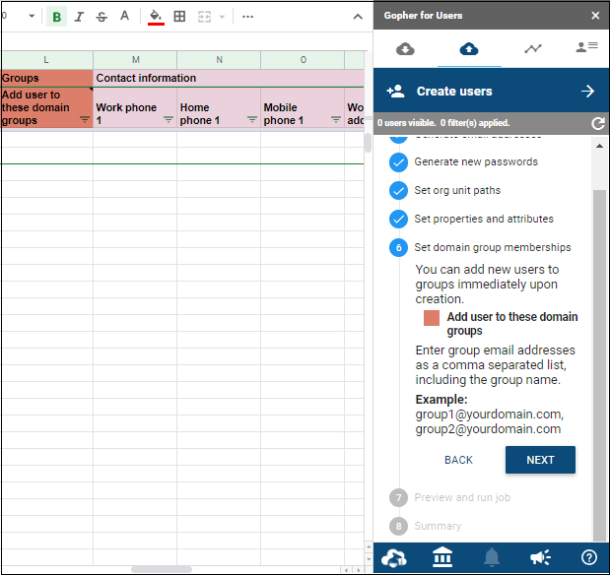Screen dimensions: 610x575
Task: Select column L header
Action: click(x=46, y=60)
